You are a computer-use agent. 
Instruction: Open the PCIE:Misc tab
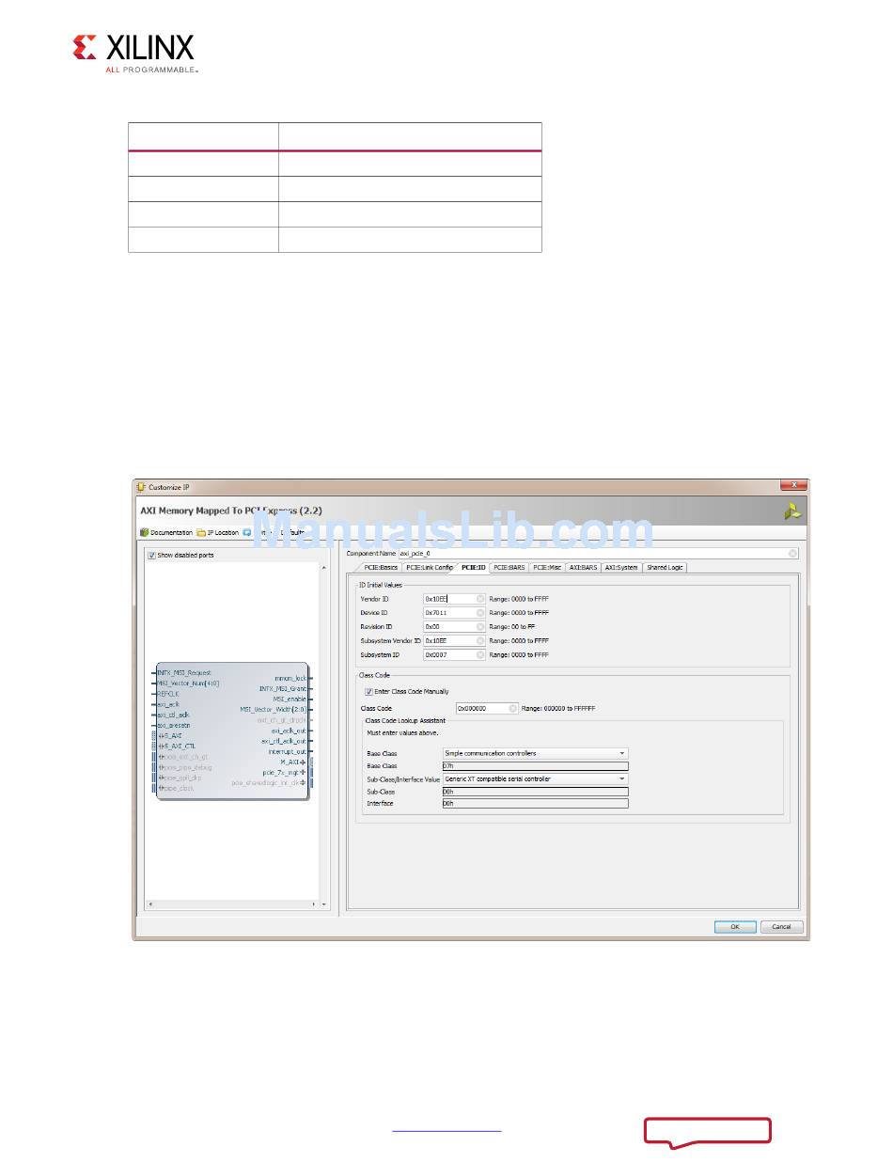(547, 568)
